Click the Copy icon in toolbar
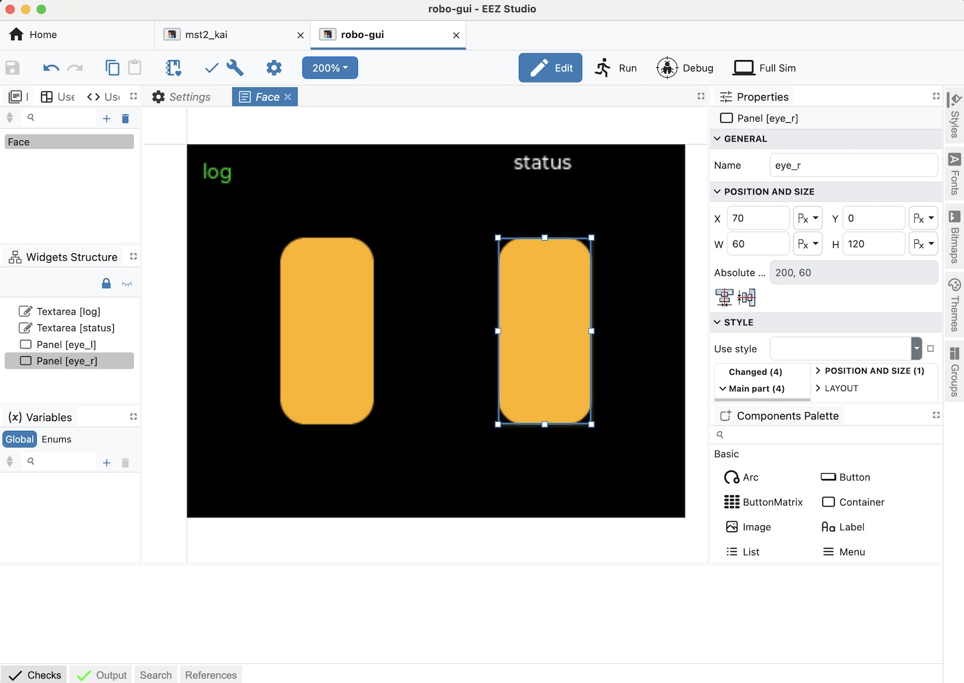Screen dimensions: 964x683 (113, 68)
